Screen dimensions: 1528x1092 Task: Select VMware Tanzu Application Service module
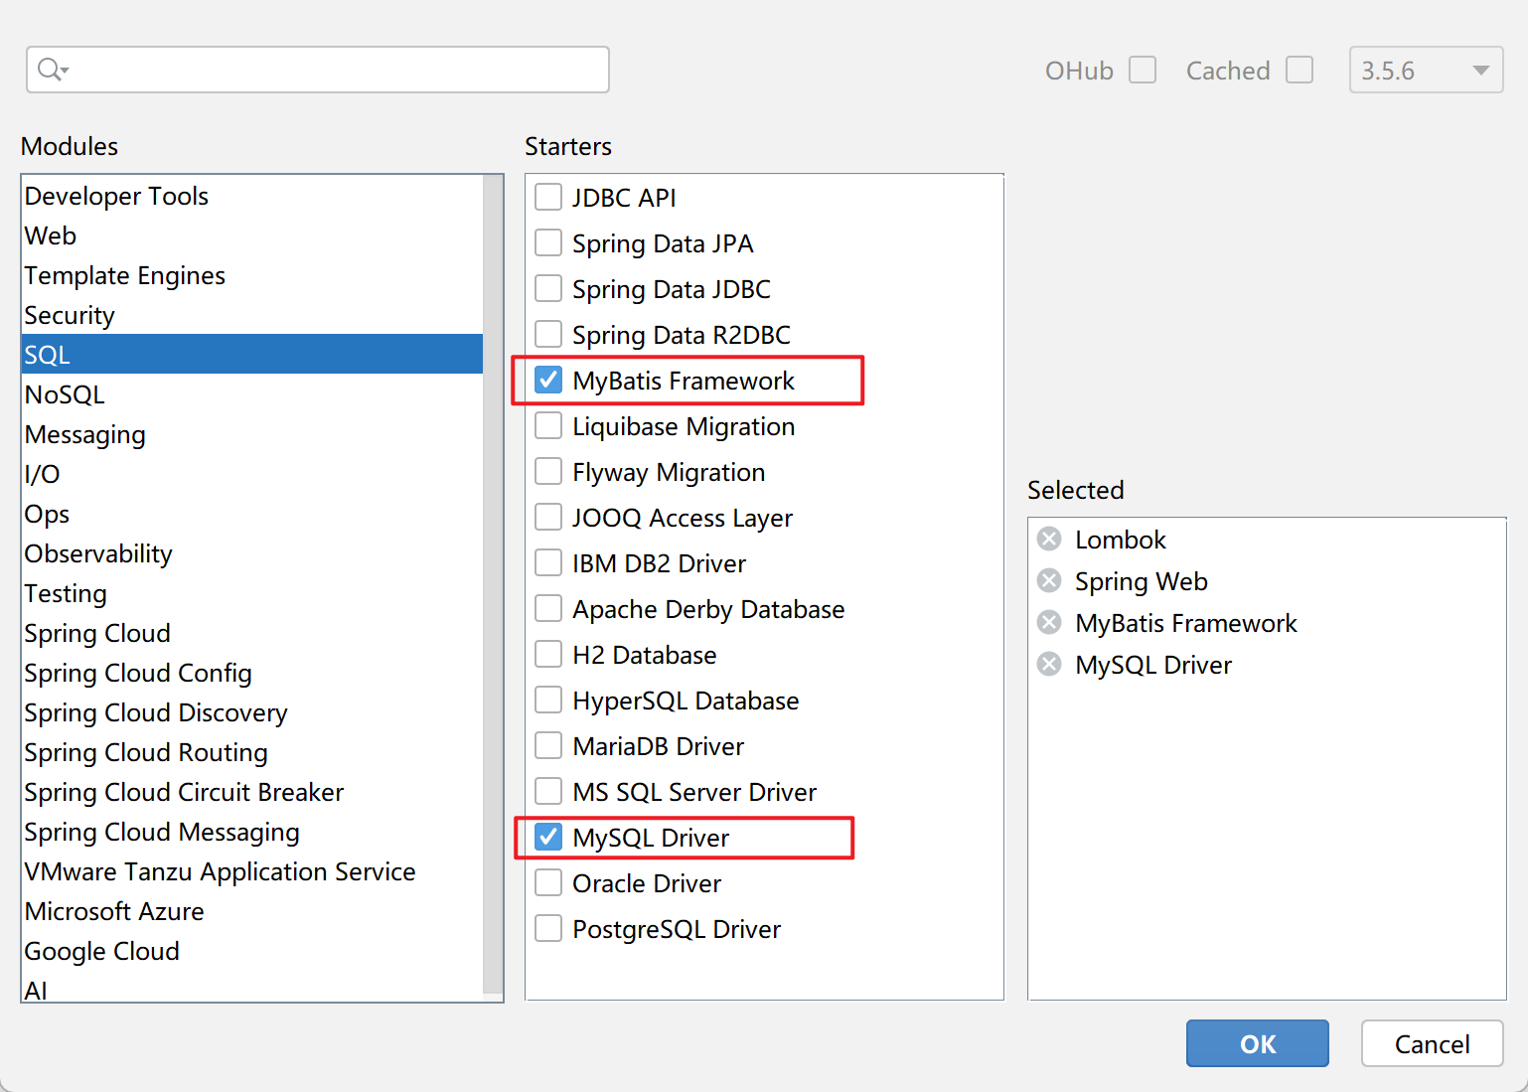click(x=252, y=871)
